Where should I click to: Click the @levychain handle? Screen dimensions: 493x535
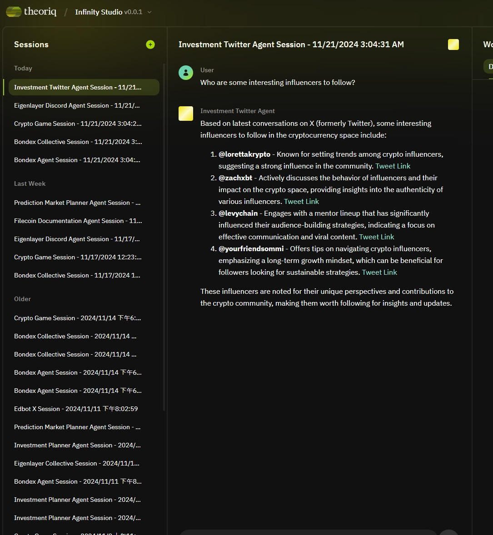point(238,213)
